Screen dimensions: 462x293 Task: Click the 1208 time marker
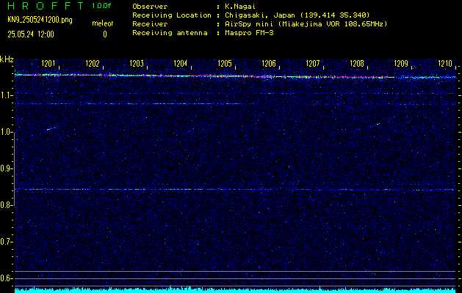pyautogui.click(x=357, y=64)
